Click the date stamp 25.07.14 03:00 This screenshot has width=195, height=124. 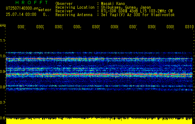pyautogui.click(x=21, y=14)
